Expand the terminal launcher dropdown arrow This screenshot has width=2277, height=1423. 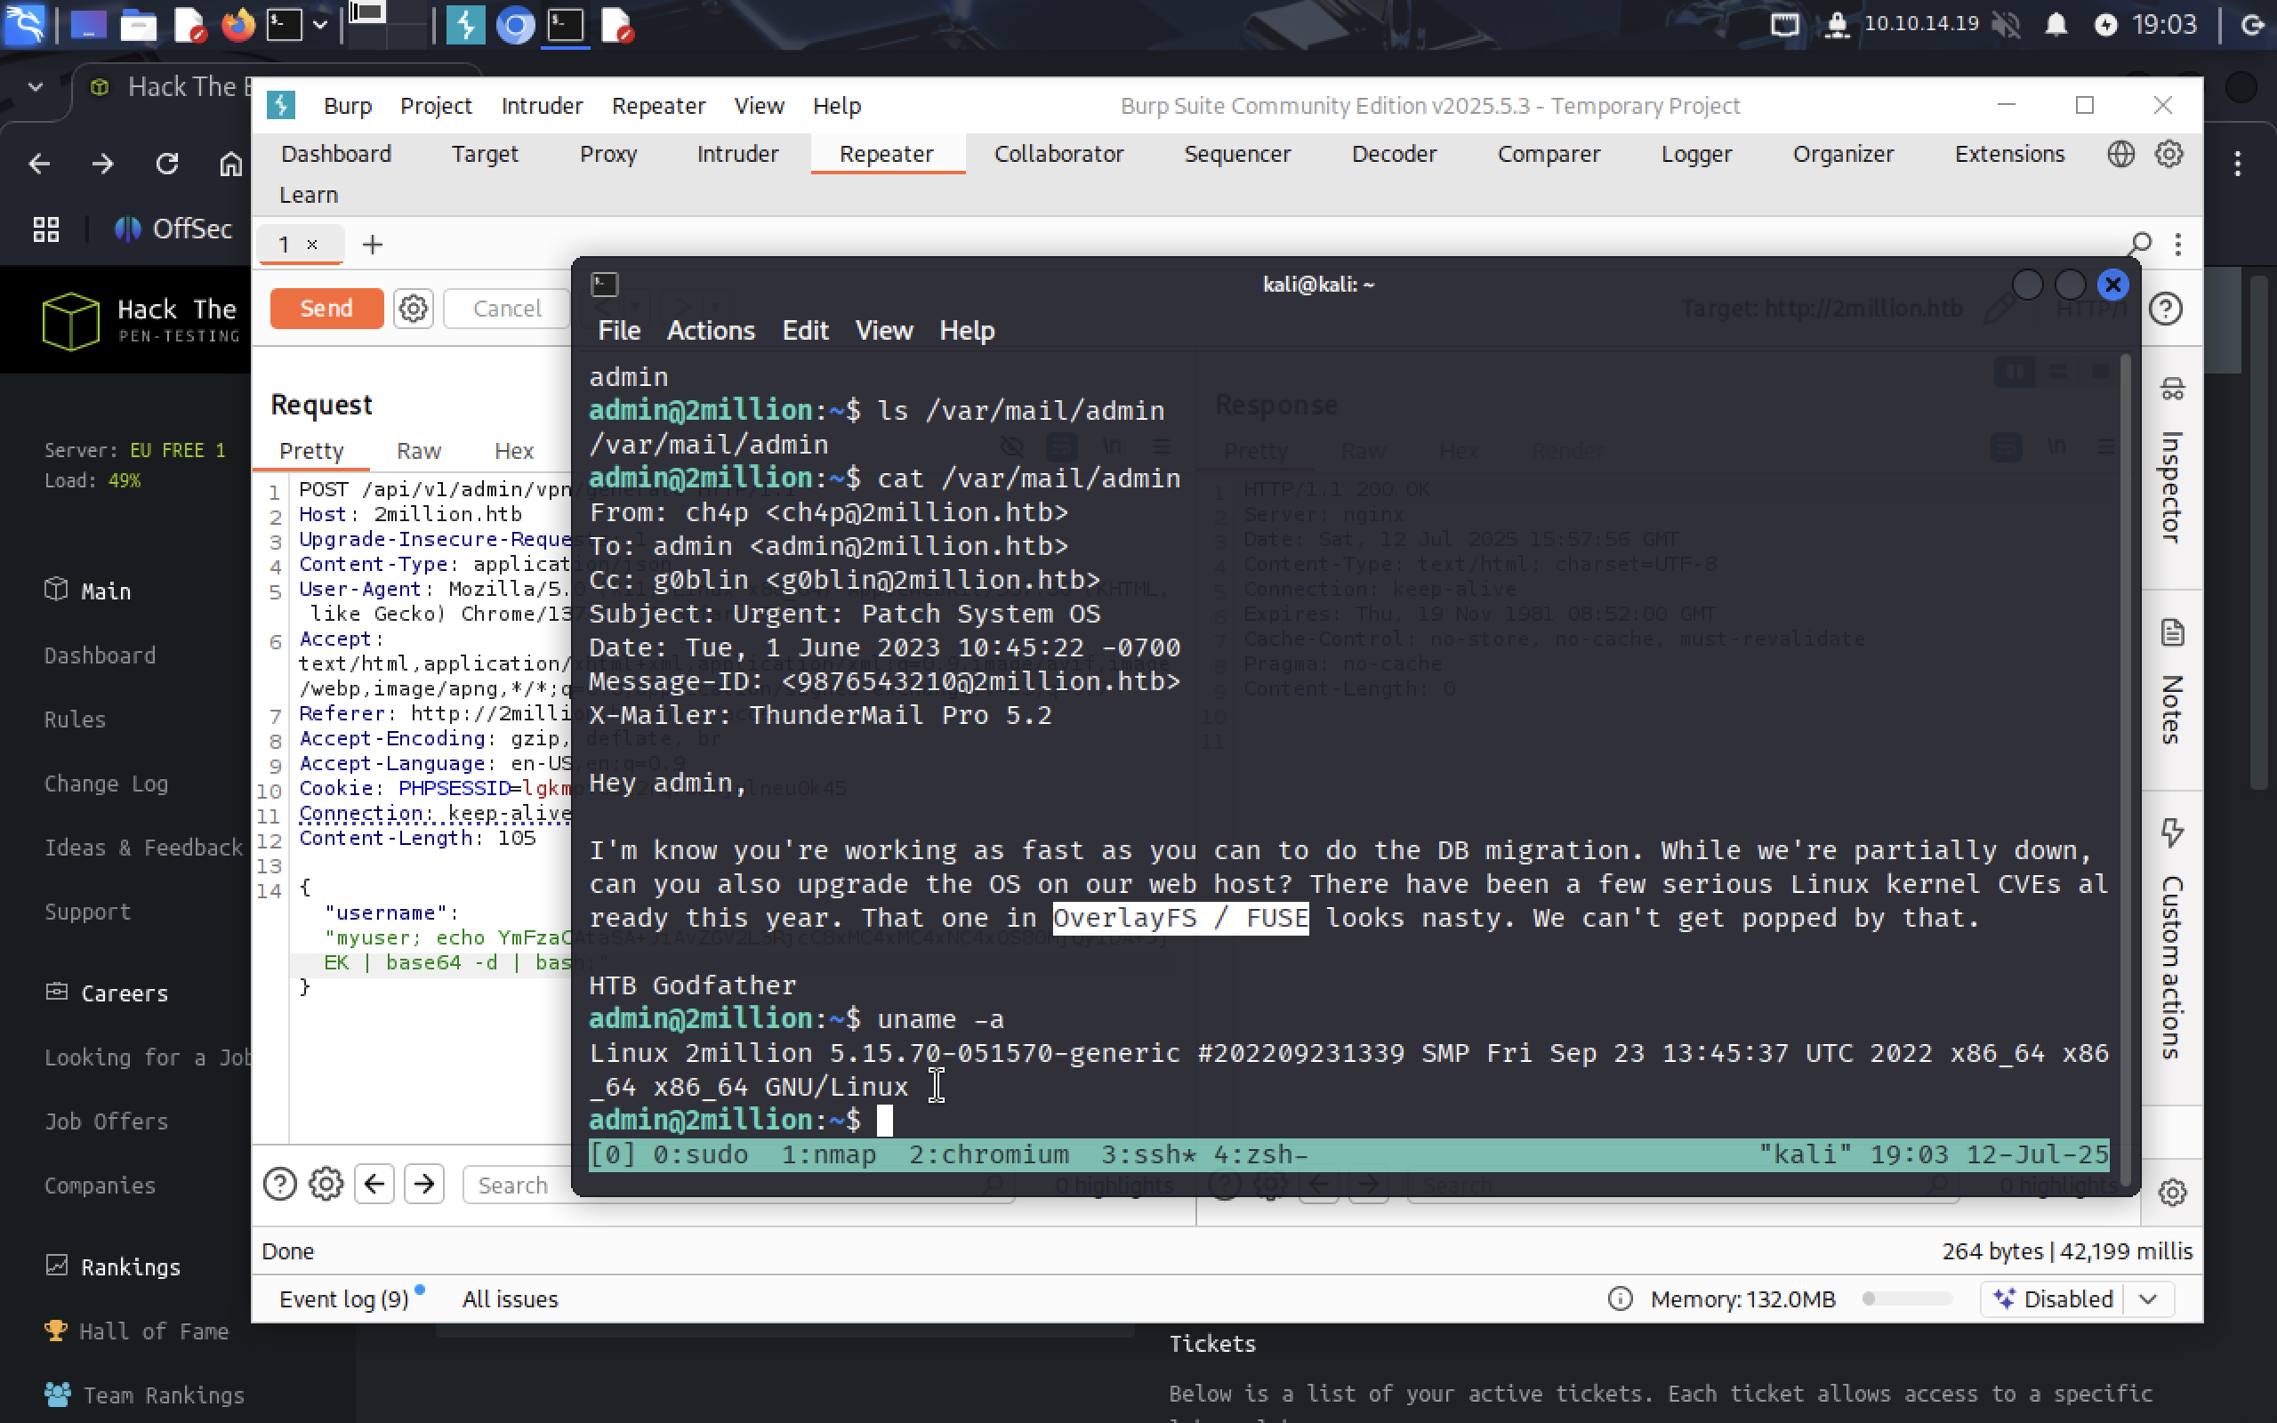(320, 25)
